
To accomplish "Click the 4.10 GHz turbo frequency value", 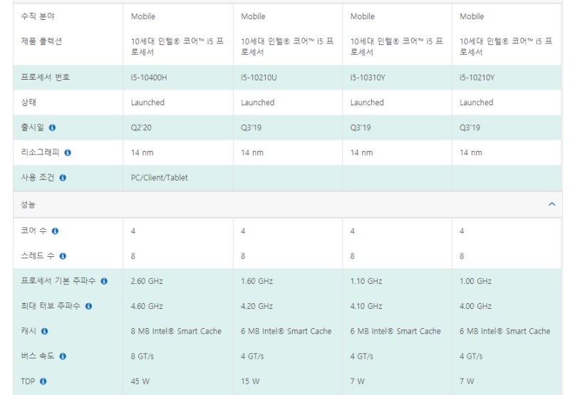I will click(x=366, y=307).
